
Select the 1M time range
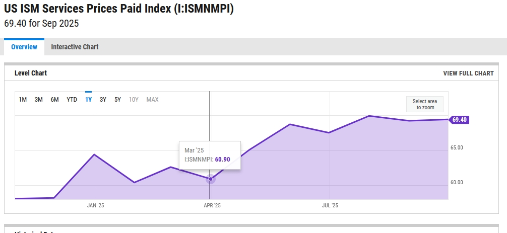tap(23, 100)
